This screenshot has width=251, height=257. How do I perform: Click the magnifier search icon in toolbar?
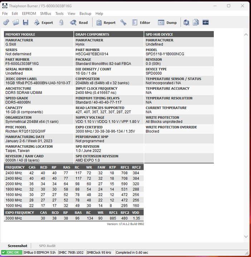(186, 22)
